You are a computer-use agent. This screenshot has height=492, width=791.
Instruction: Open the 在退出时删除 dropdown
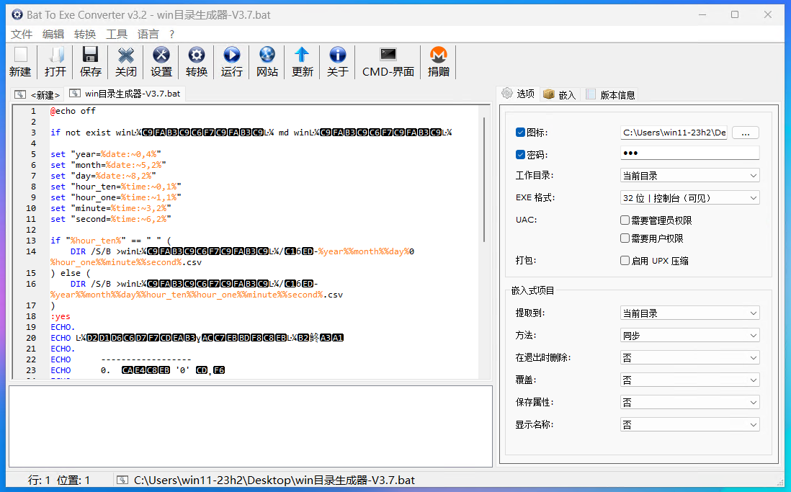[x=689, y=358]
